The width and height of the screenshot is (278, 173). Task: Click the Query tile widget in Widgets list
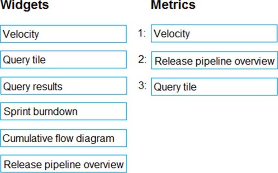tap(63, 59)
